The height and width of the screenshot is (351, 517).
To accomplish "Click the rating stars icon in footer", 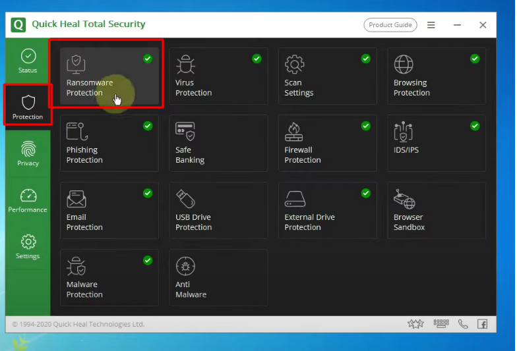I will [x=415, y=324].
